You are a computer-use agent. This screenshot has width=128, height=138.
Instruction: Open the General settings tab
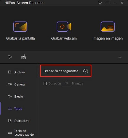(18, 84)
